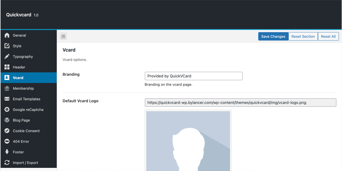Click the Header grid icon

[7, 67]
